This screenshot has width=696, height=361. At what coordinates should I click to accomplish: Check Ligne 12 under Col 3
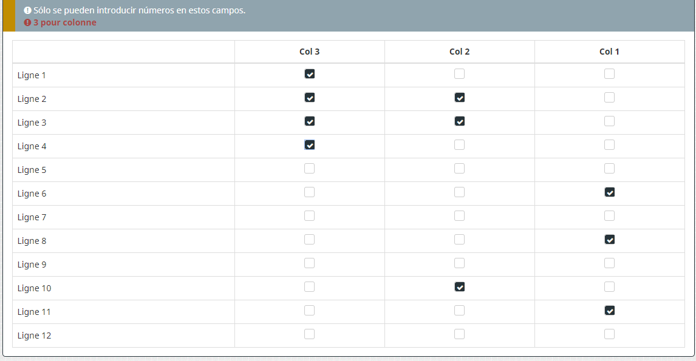[310, 334]
